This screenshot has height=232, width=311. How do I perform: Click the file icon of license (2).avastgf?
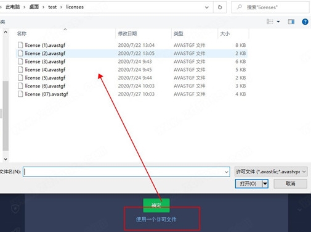click(x=20, y=53)
